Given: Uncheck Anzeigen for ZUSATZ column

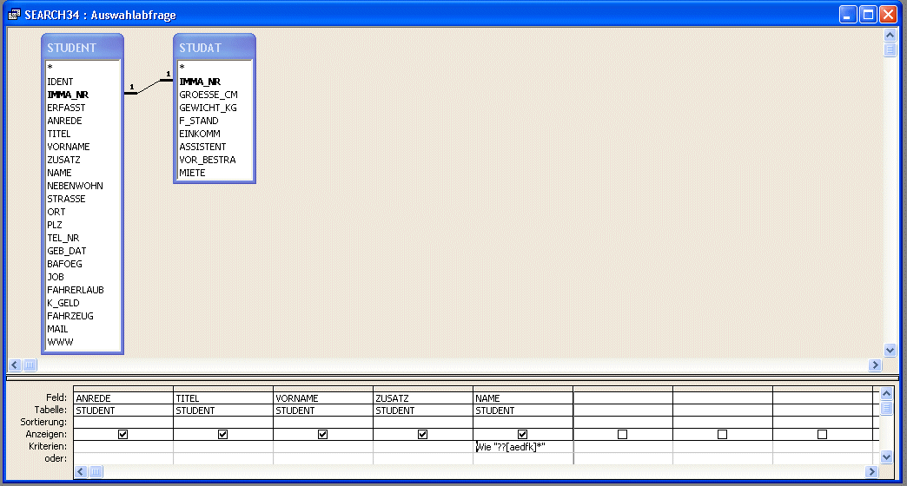Looking at the screenshot, I should coord(423,434).
